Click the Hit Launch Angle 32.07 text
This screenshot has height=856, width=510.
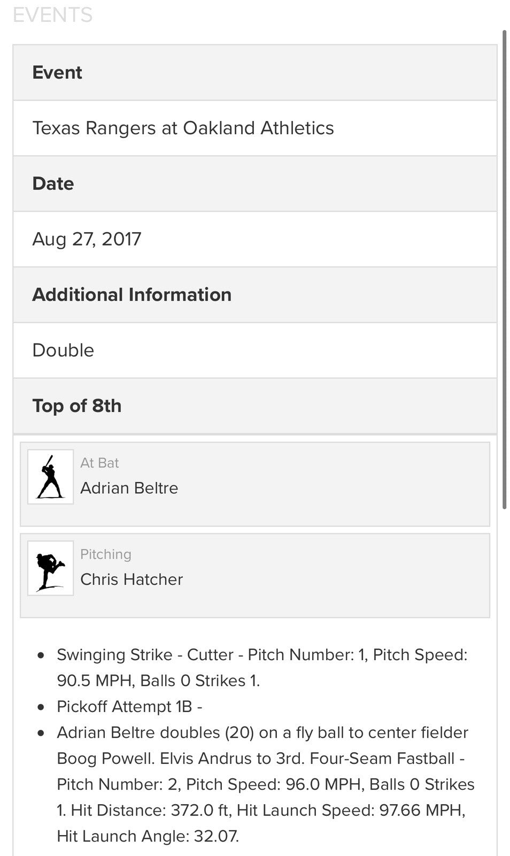coord(148,836)
